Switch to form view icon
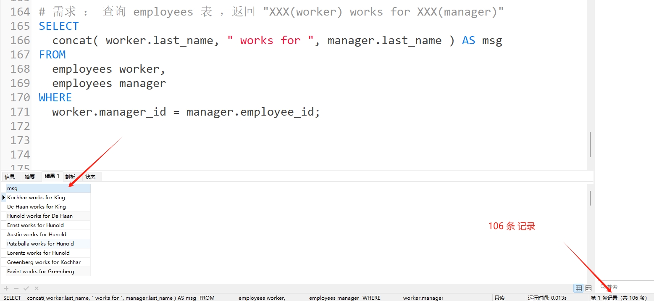The image size is (654, 301). (x=588, y=288)
